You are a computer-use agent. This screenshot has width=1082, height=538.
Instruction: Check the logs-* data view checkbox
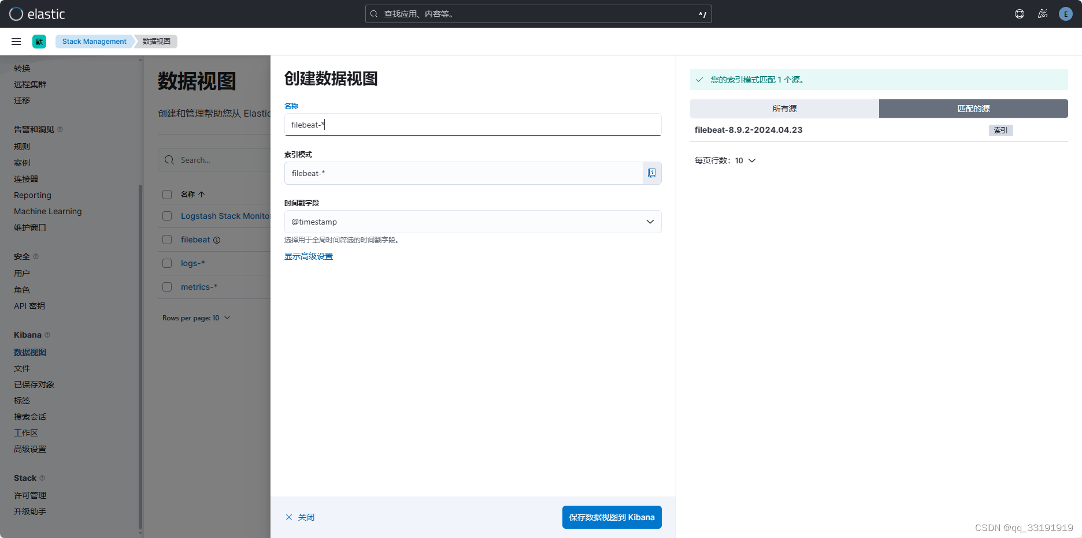tap(166, 263)
